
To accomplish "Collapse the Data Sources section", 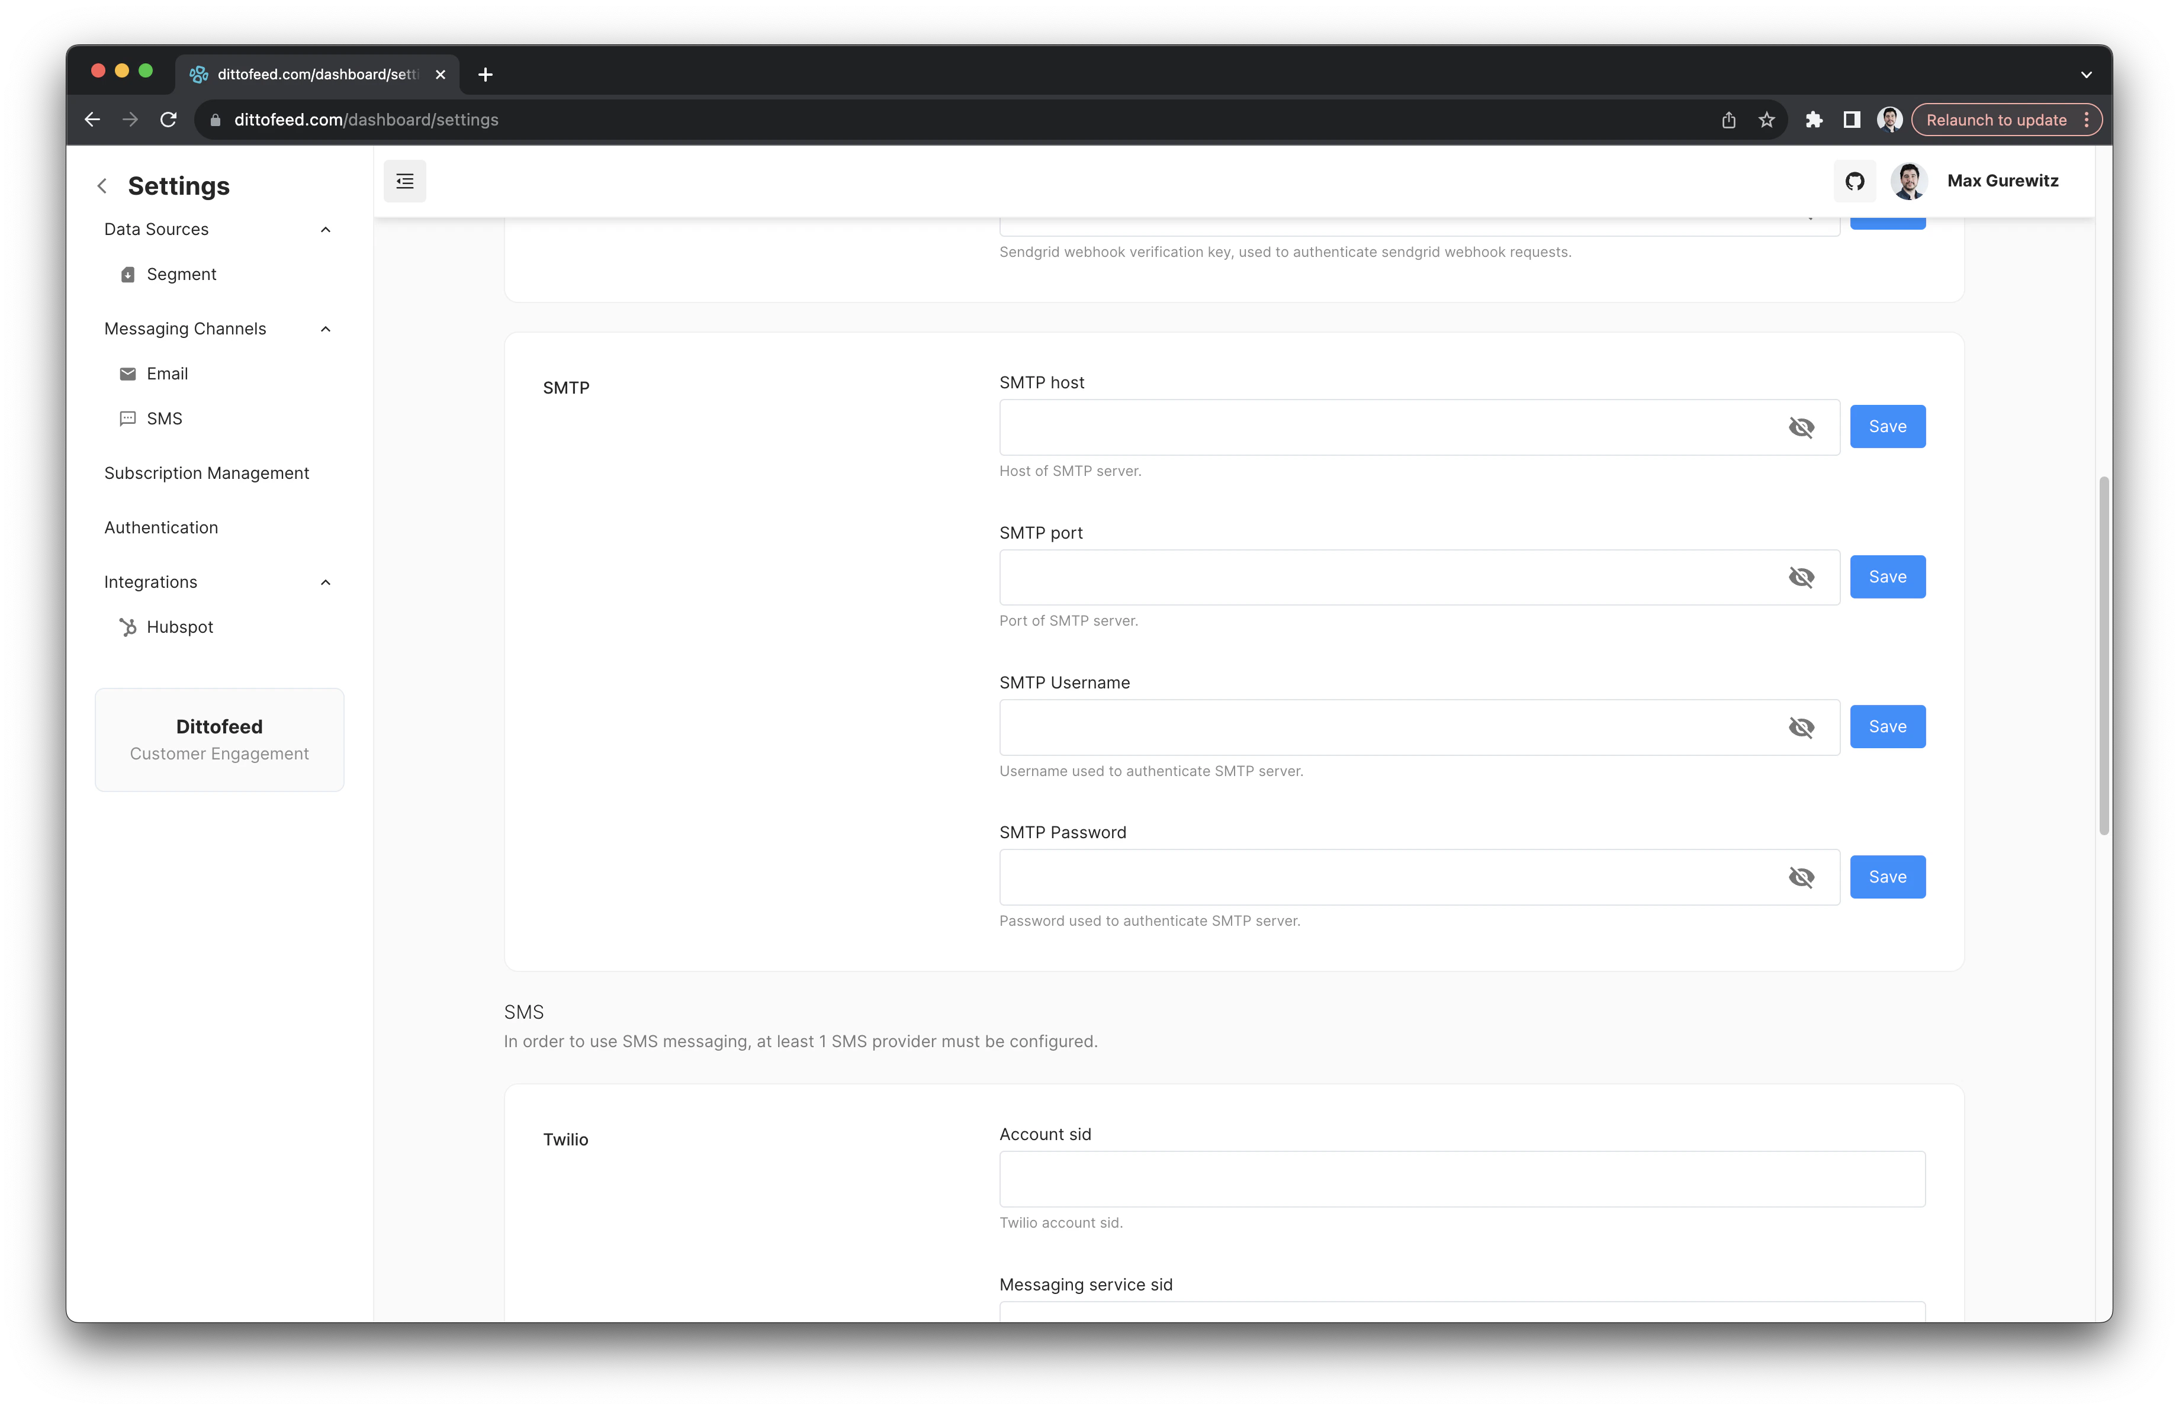I will tap(325, 230).
